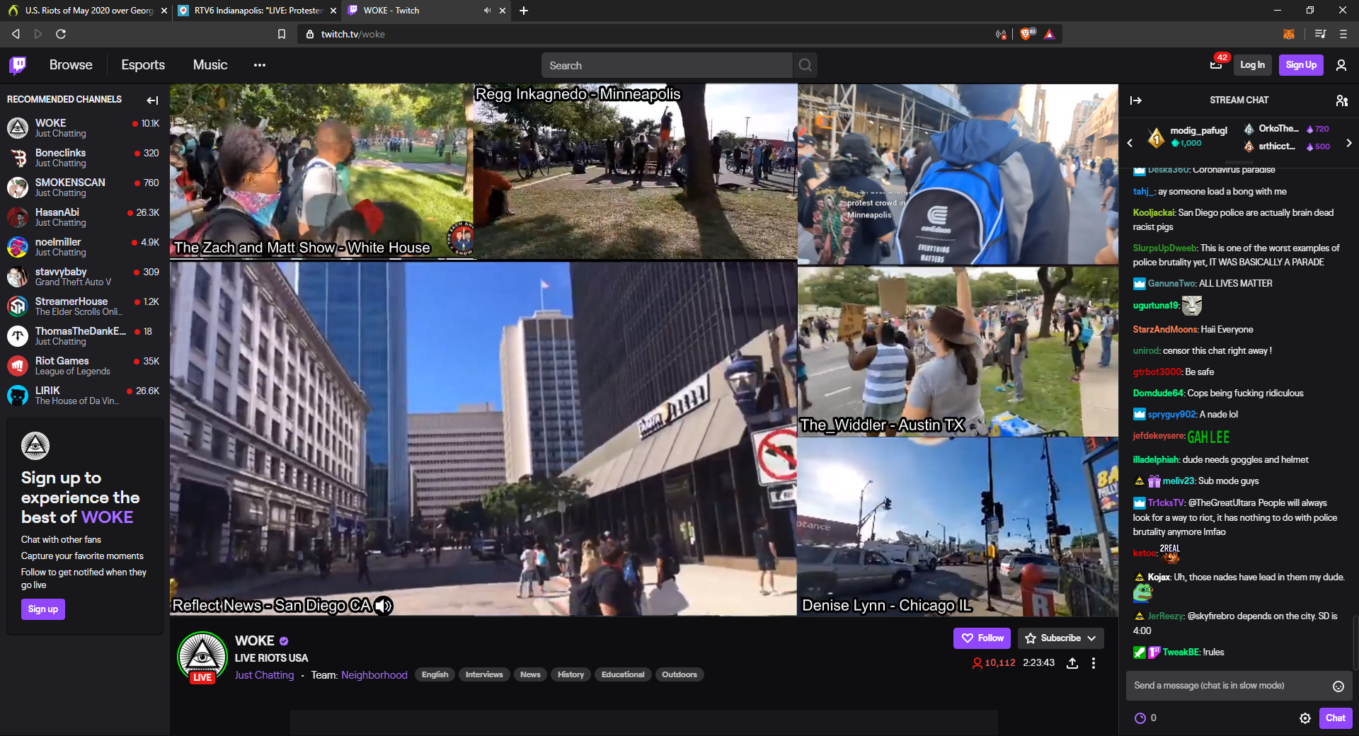Mute the WOKE Twitch tab audio
Viewport: 1359px width, 736px height.
[x=487, y=11]
